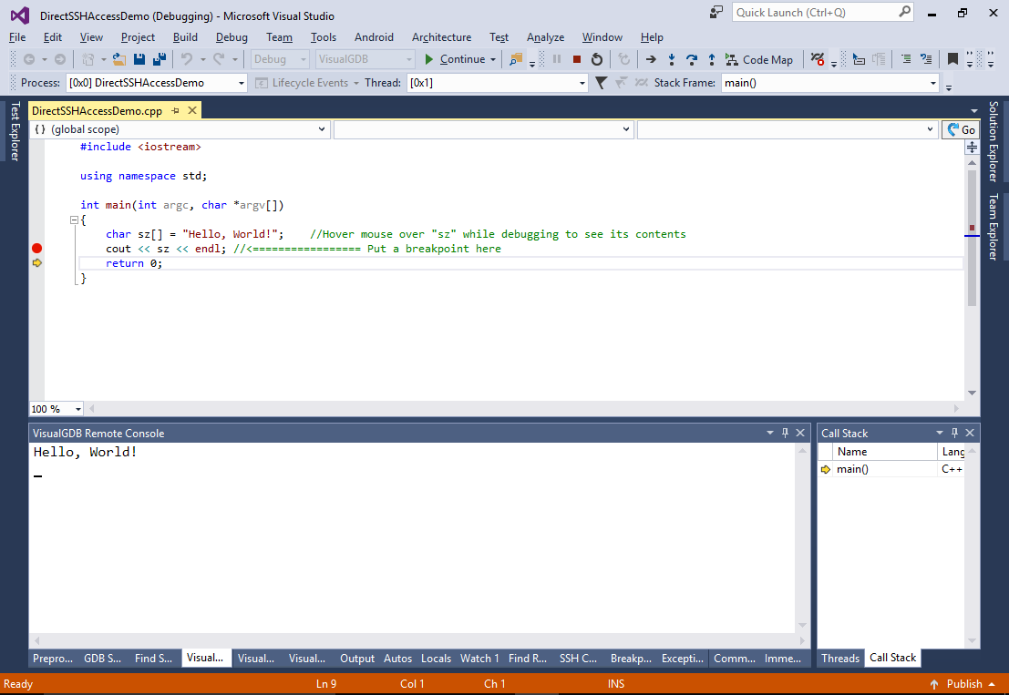
Task: Click the yellow current-statement arrow in margin
Action: coord(36,263)
